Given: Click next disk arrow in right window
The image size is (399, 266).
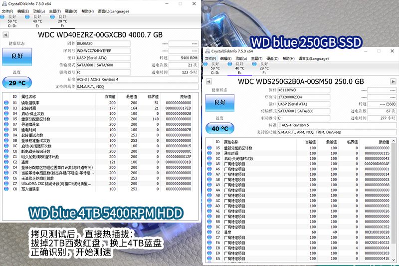Looking at the screenshot, I should point(393,82).
